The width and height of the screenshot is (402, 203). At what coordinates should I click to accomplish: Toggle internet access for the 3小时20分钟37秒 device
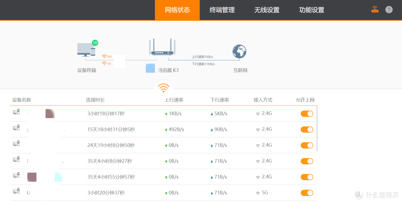coord(307,193)
